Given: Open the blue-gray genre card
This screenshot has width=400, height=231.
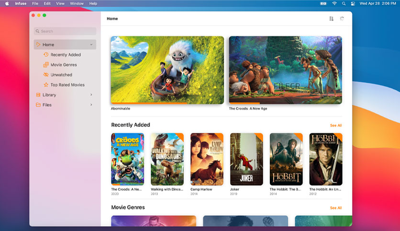Looking at the screenshot, I should click(245, 221).
